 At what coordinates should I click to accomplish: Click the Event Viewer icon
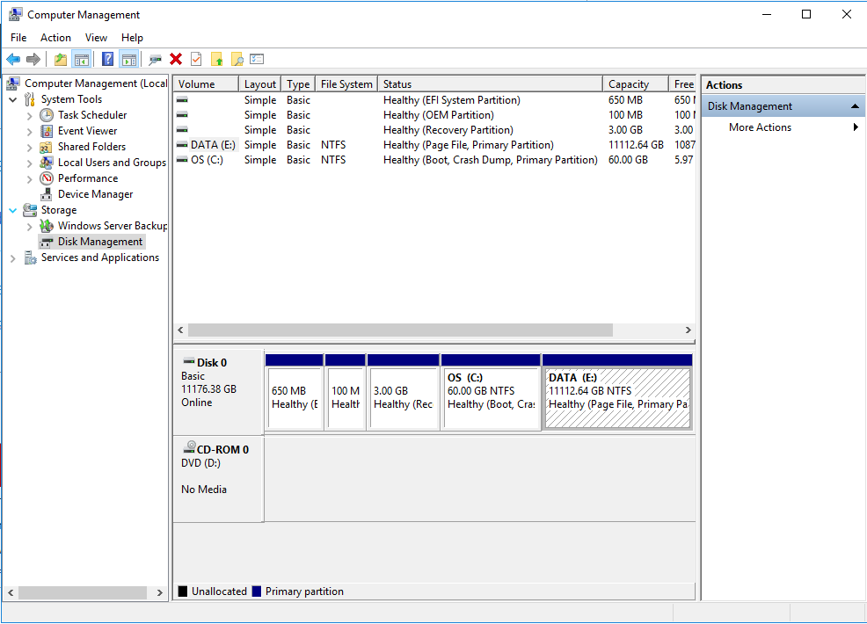[x=47, y=131]
